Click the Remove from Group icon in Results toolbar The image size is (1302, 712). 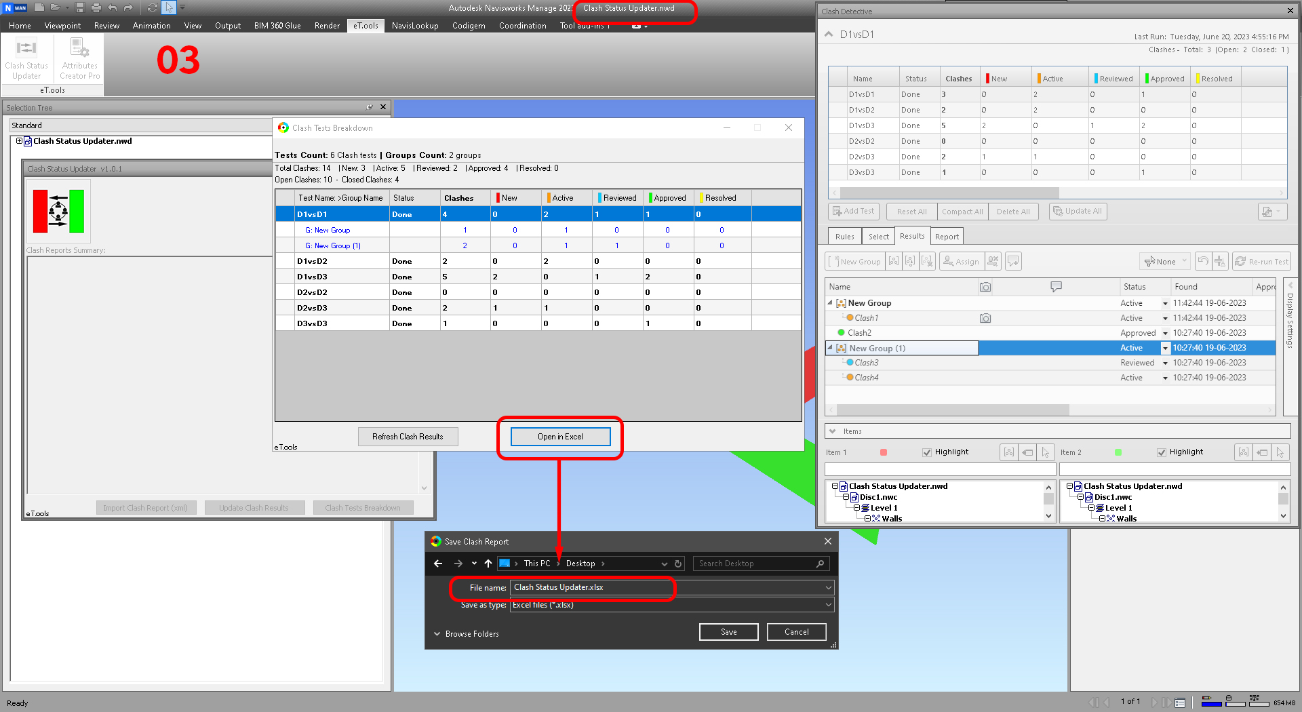tap(910, 262)
